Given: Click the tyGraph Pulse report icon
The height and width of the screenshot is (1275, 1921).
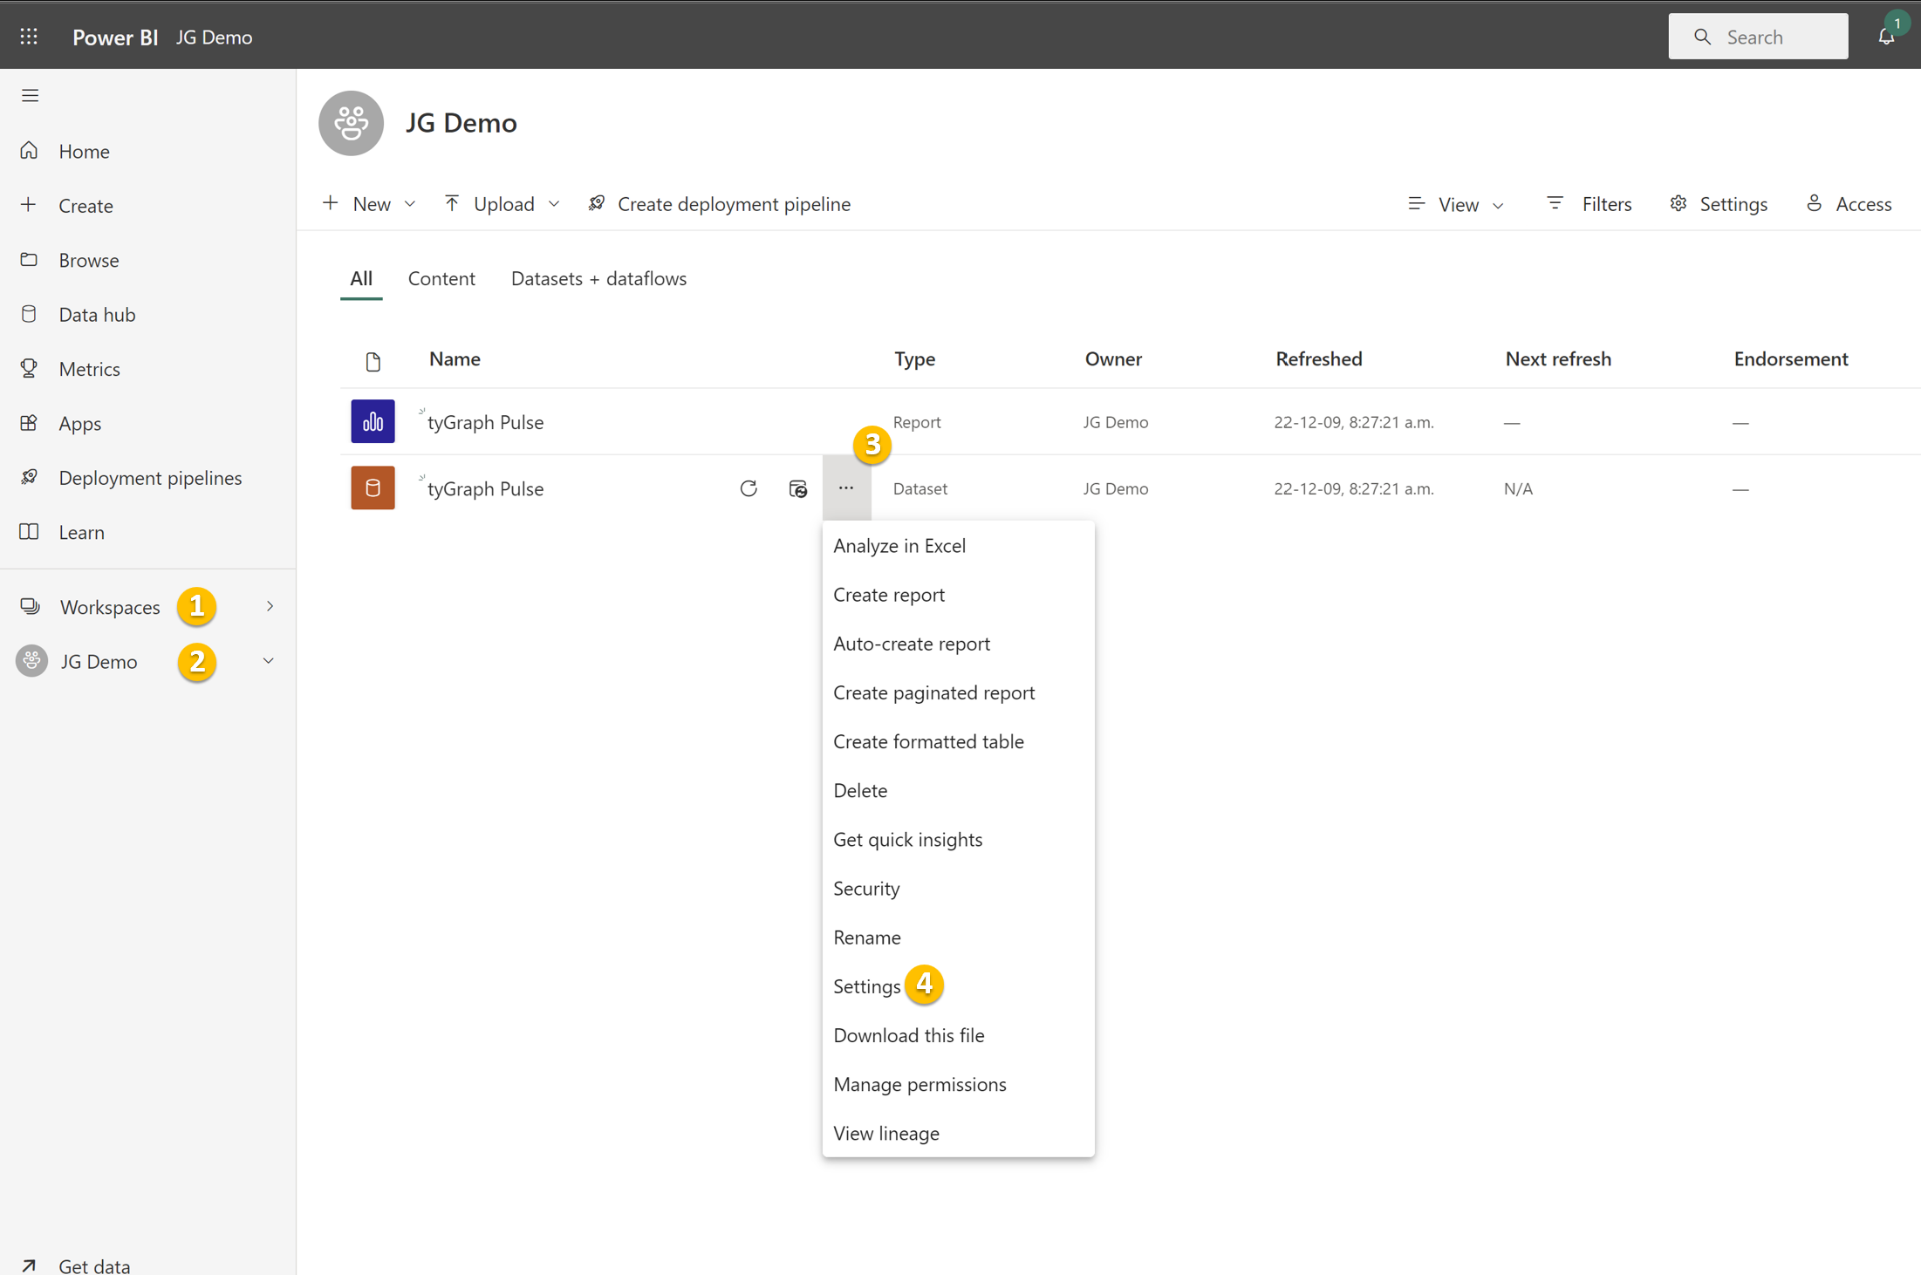Looking at the screenshot, I should click(x=373, y=421).
